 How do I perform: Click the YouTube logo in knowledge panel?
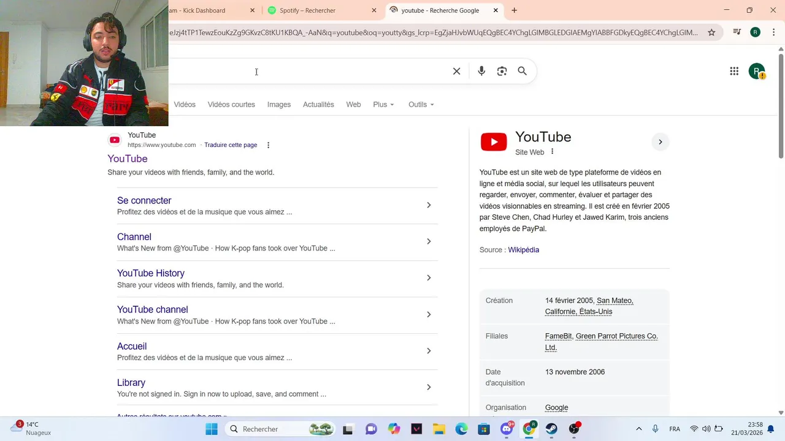pos(494,142)
